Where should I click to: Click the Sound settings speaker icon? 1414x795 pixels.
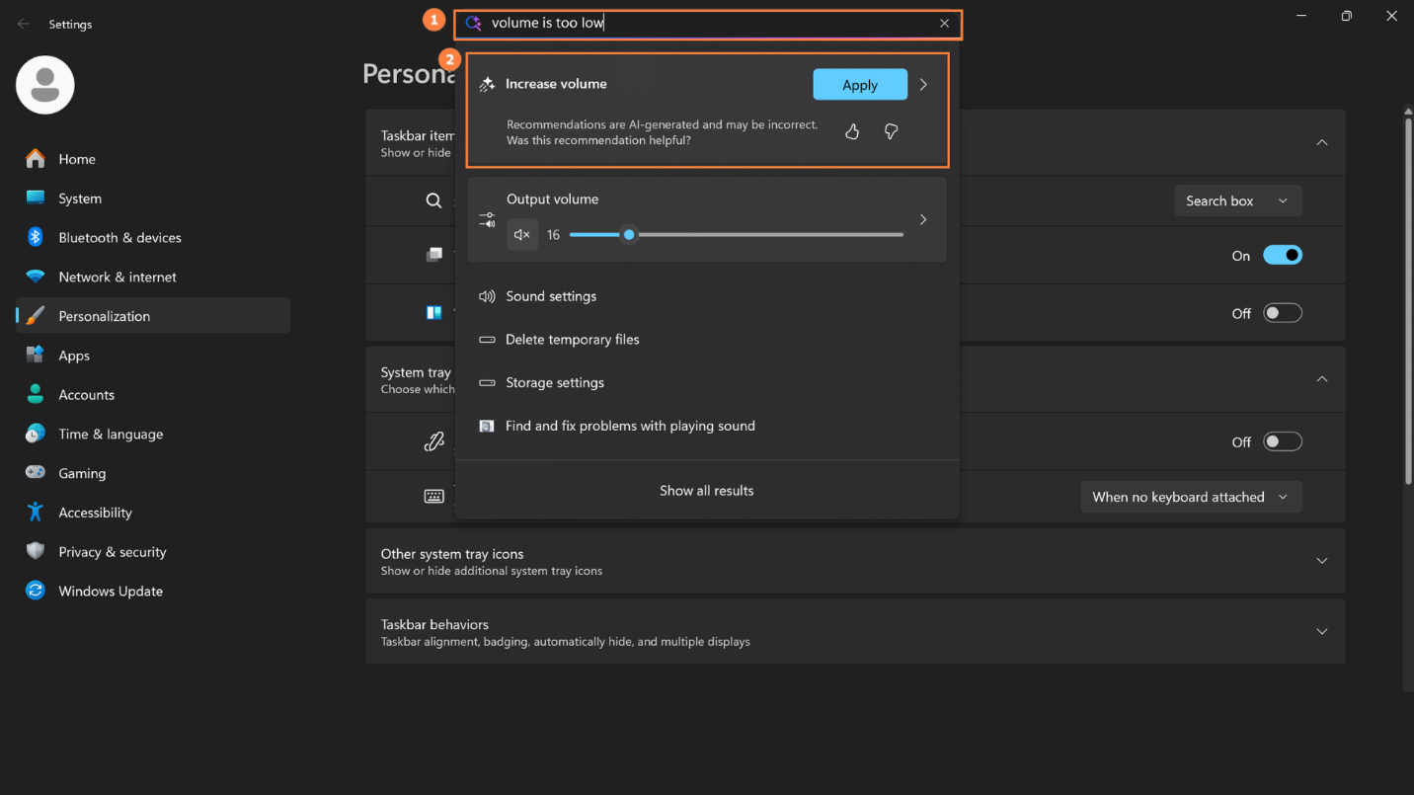click(x=487, y=296)
